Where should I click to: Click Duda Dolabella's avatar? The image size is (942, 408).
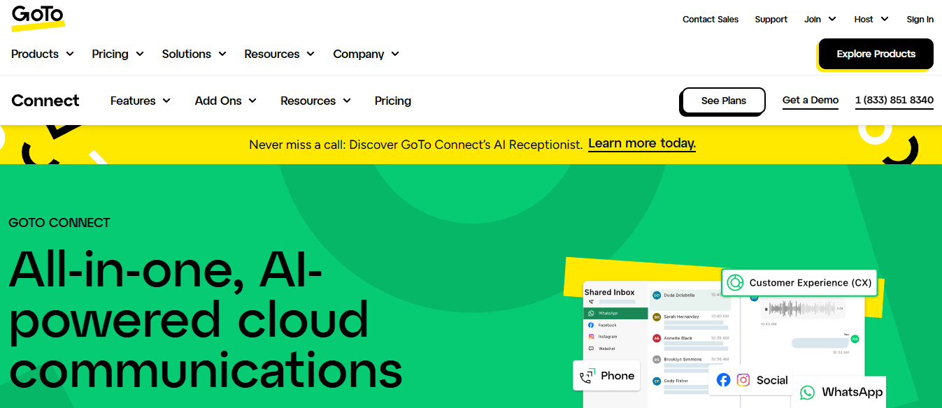(657, 296)
